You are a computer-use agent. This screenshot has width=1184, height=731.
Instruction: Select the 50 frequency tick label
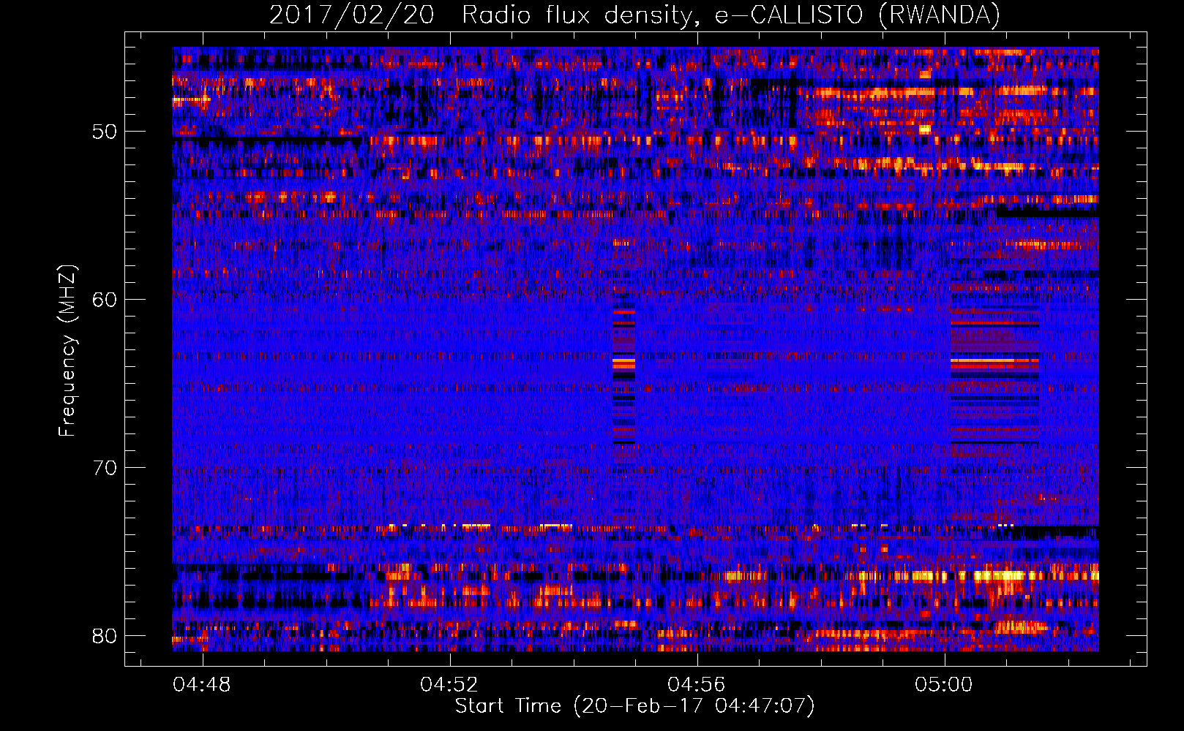[105, 132]
